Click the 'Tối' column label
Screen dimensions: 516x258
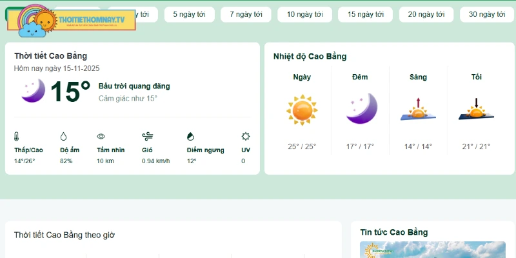pos(476,77)
